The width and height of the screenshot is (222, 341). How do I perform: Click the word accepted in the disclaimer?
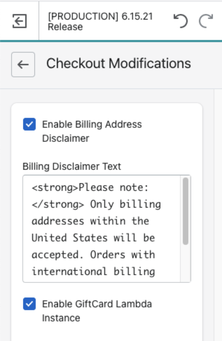58,255
